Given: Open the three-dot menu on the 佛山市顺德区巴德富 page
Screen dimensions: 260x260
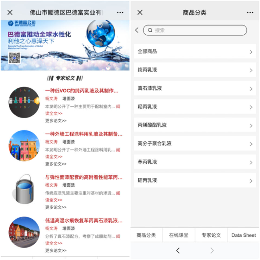Looking at the screenshot, I should coord(120,12).
